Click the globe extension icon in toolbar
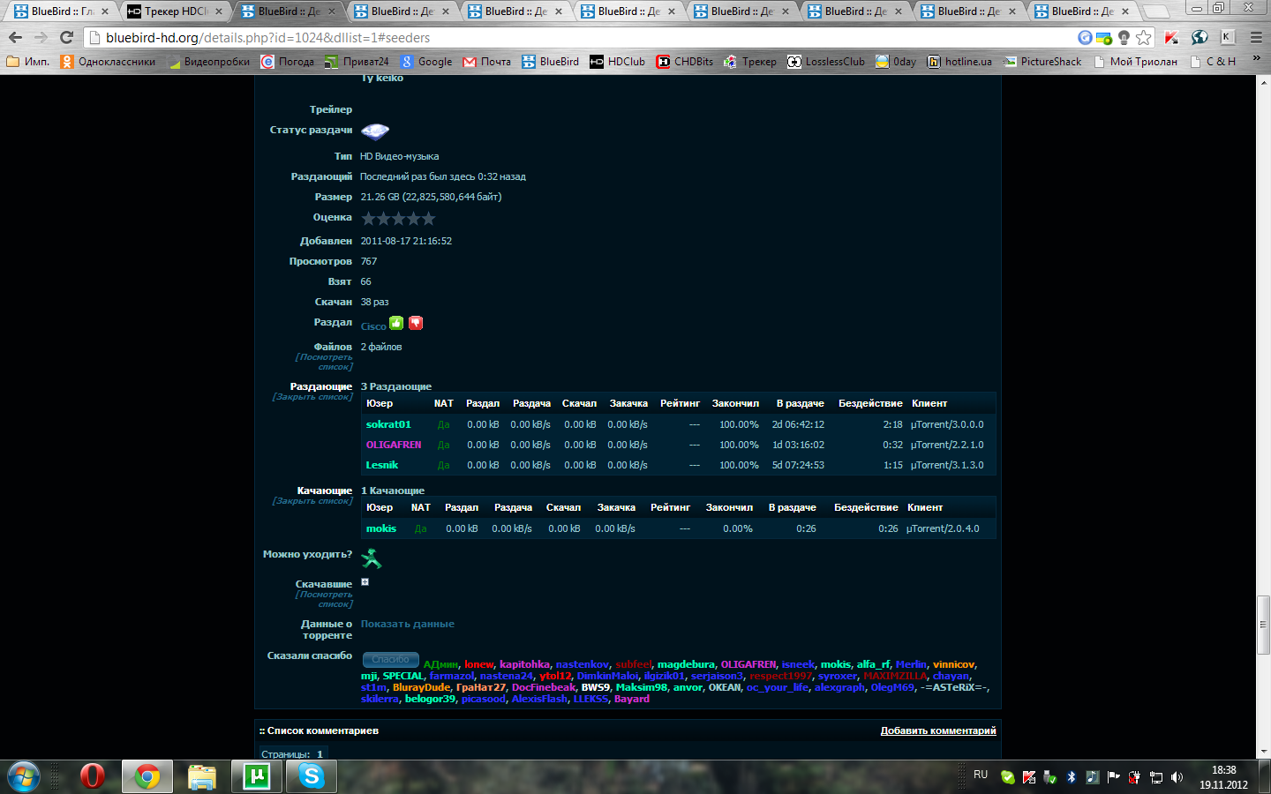This screenshot has width=1271, height=794. 1200,37
